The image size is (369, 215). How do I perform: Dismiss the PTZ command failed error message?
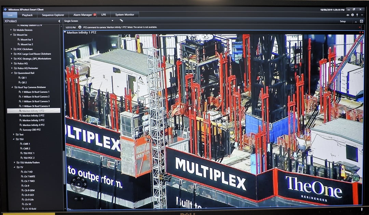[359, 27]
